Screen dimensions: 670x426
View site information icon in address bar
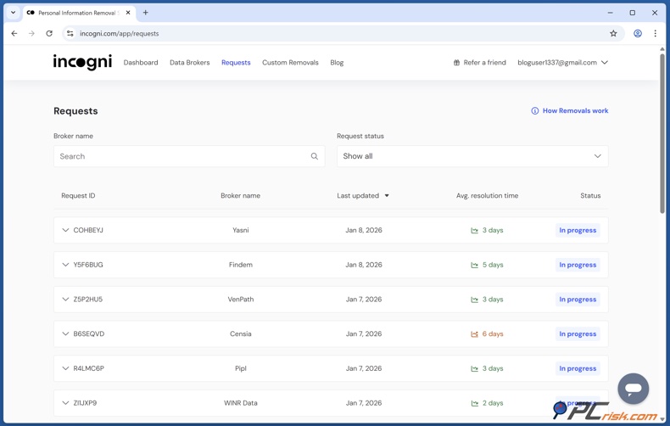(70, 33)
